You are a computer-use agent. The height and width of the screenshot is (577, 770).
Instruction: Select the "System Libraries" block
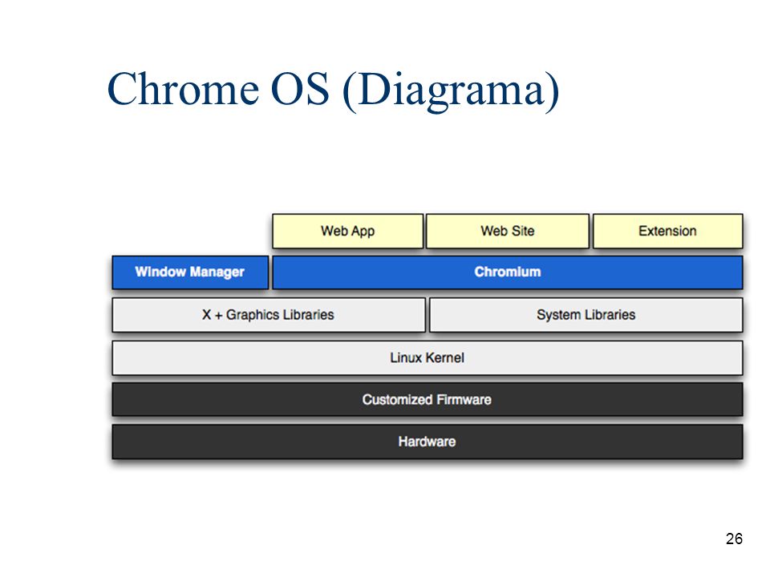tap(586, 315)
